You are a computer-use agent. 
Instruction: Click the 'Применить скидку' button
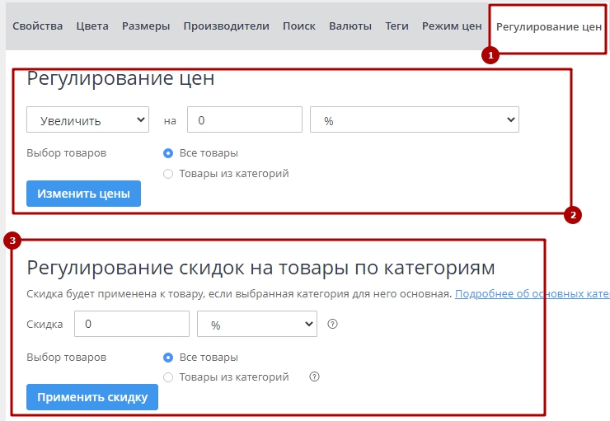click(x=92, y=397)
